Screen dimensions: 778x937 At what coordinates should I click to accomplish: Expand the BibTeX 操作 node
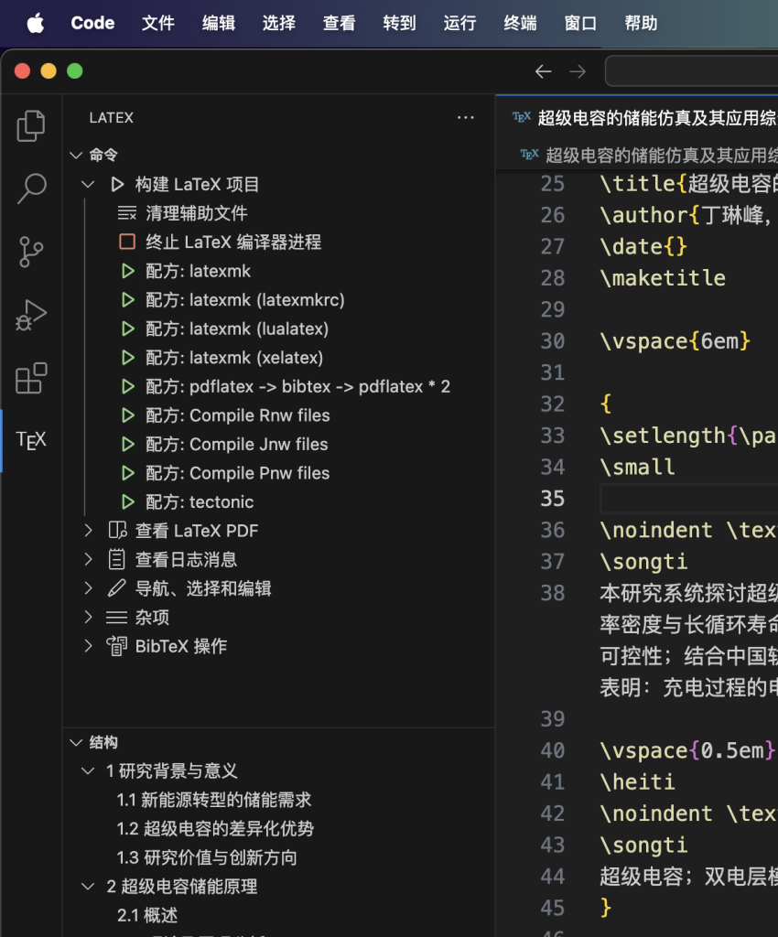pos(89,646)
